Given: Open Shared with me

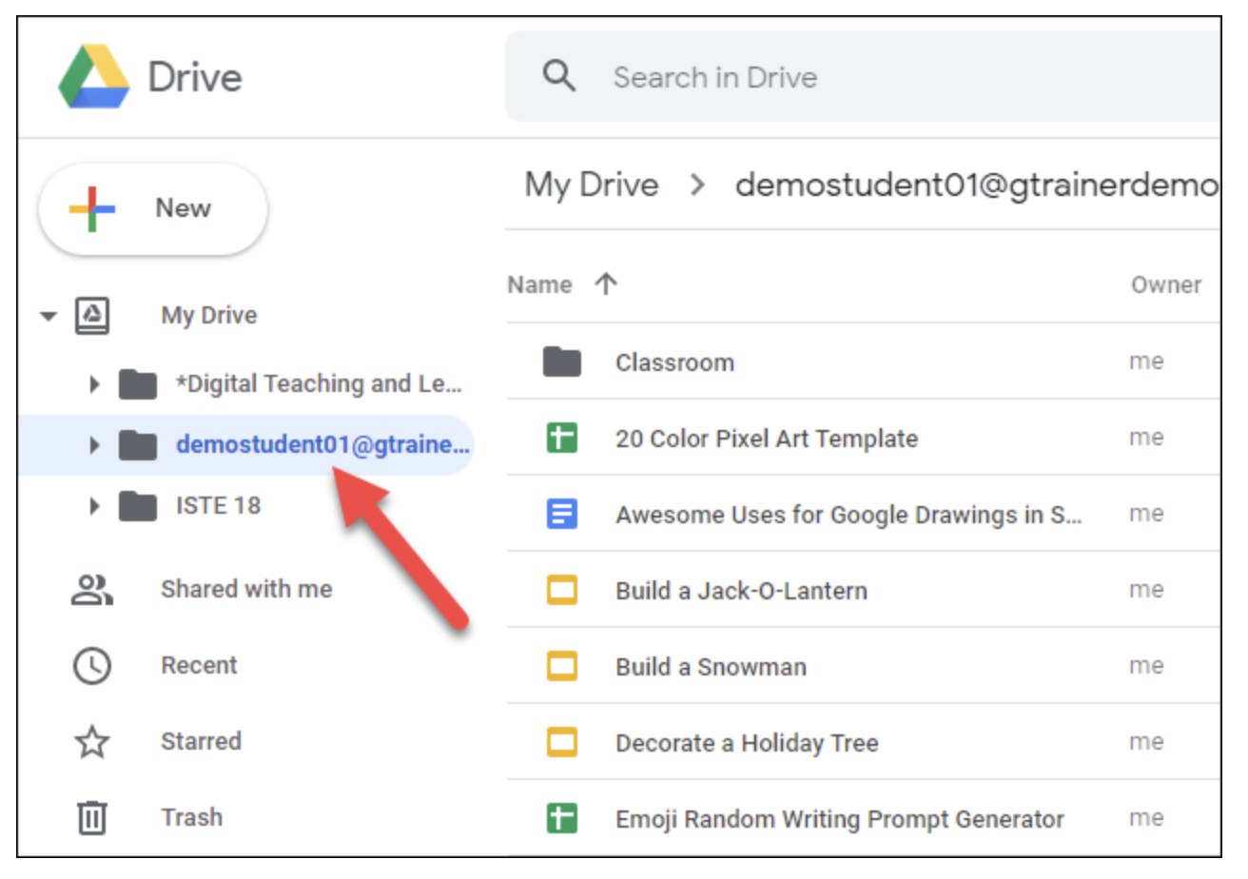Looking at the screenshot, I should coord(246,590).
